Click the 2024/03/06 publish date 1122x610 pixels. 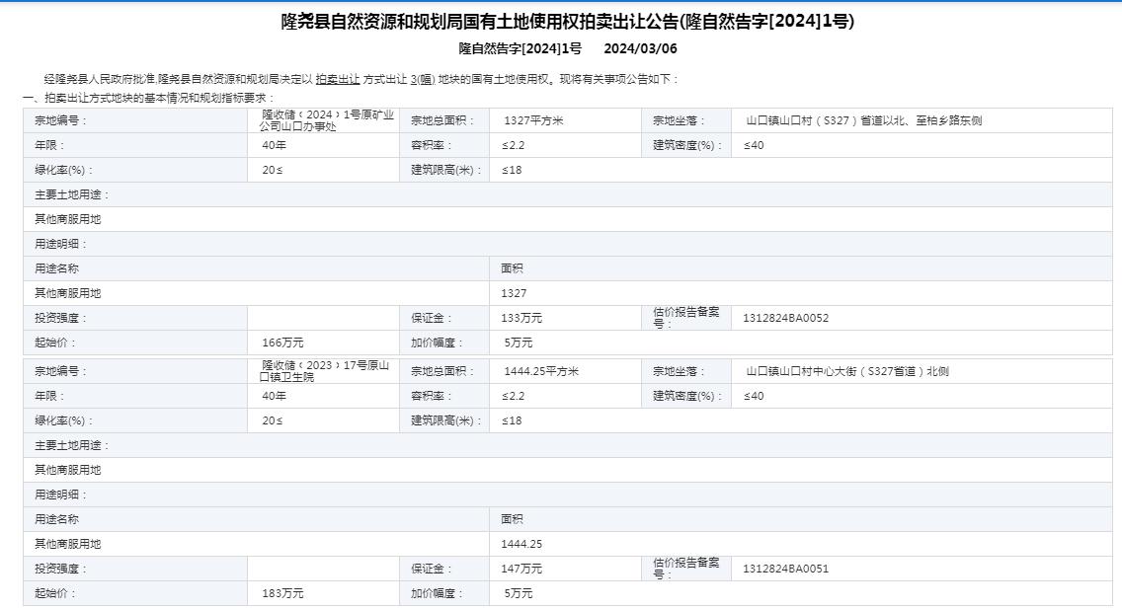point(640,48)
